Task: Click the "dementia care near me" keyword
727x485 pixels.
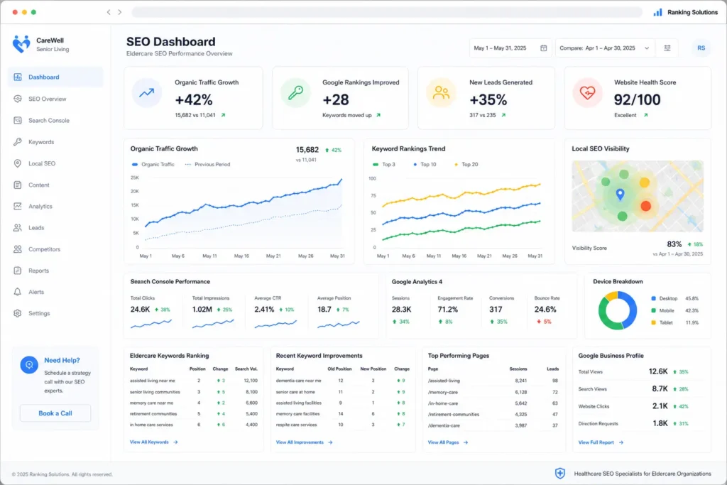Action: pyautogui.click(x=299, y=381)
